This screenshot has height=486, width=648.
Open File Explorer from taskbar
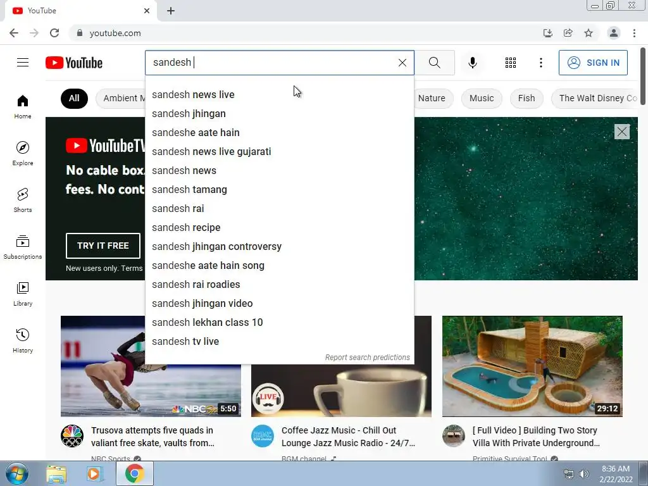click(x=56, y=474)
